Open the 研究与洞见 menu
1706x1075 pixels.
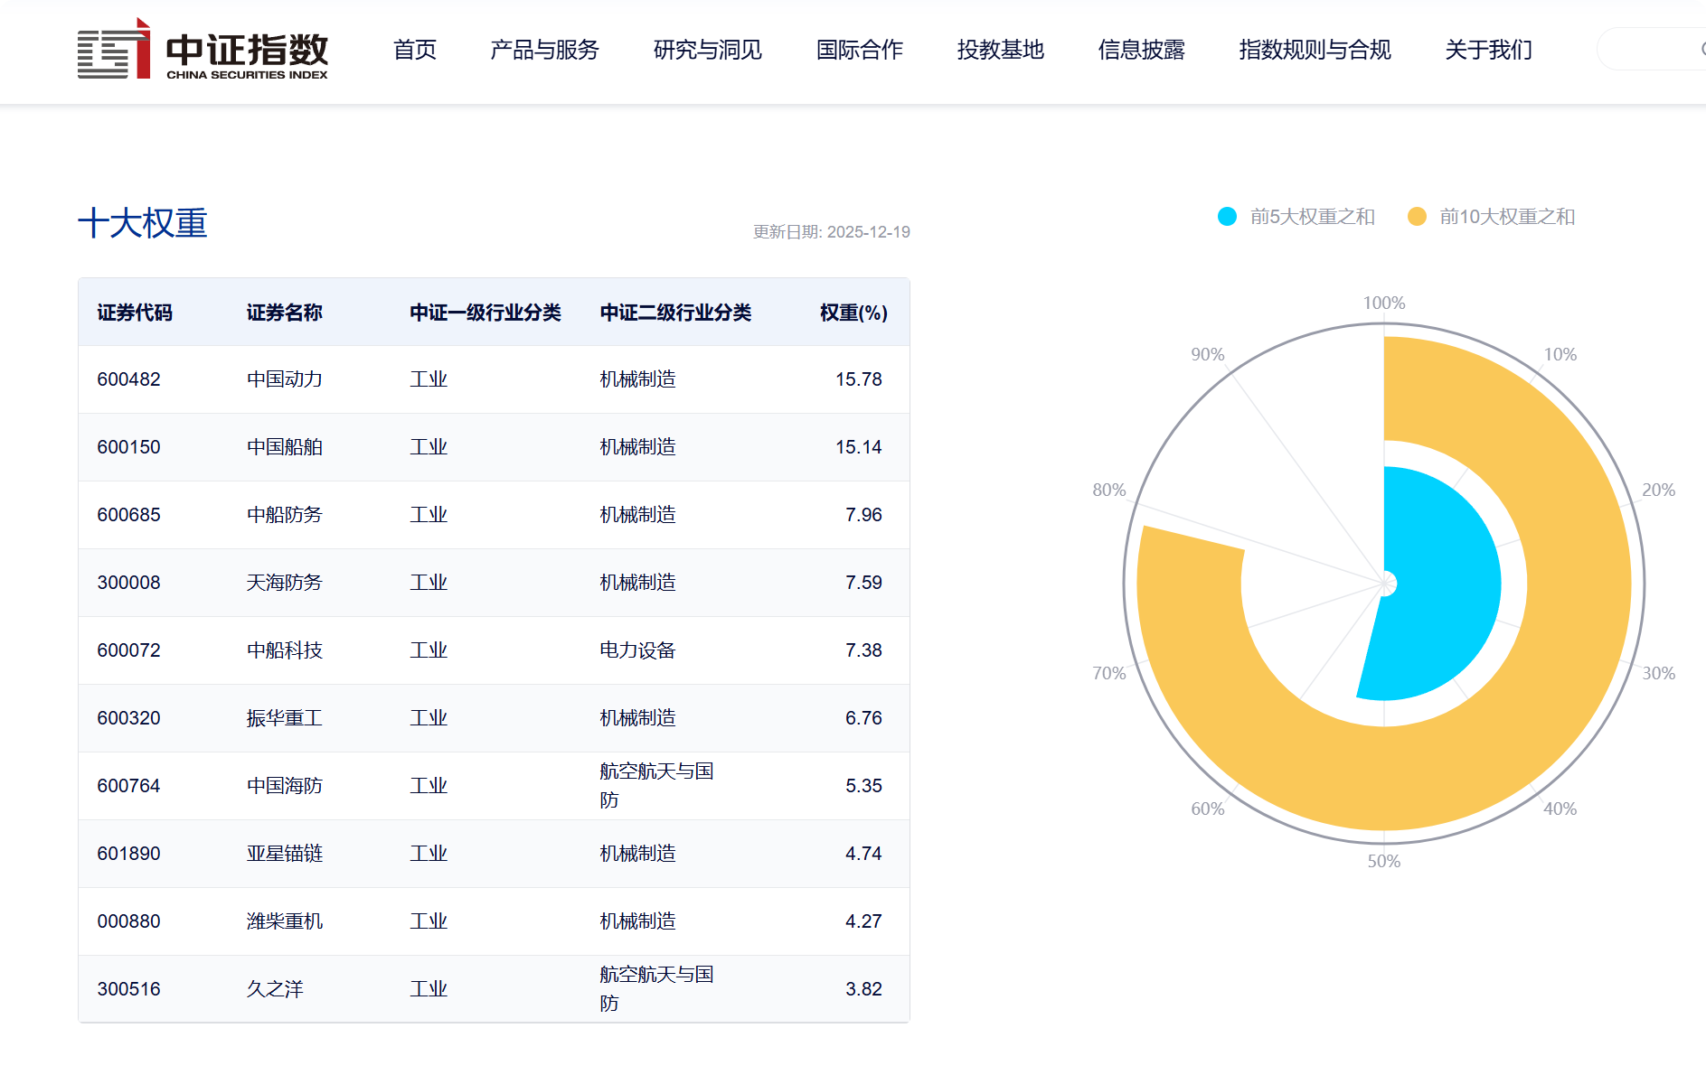coord(708,50)
